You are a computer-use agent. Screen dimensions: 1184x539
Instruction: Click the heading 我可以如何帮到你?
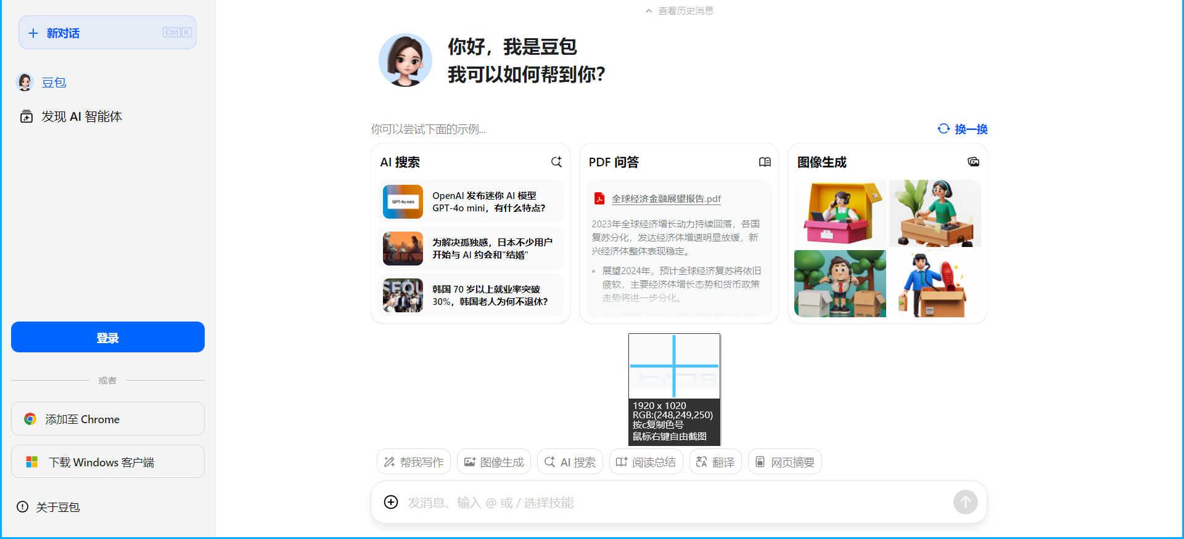[x=526, y=75]
